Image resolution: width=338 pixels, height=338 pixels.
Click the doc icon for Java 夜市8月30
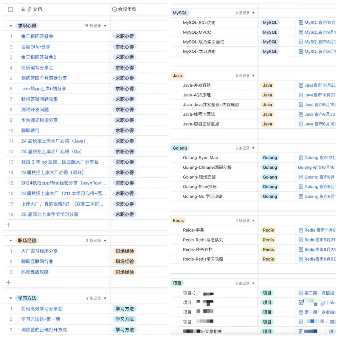[301, 114]
